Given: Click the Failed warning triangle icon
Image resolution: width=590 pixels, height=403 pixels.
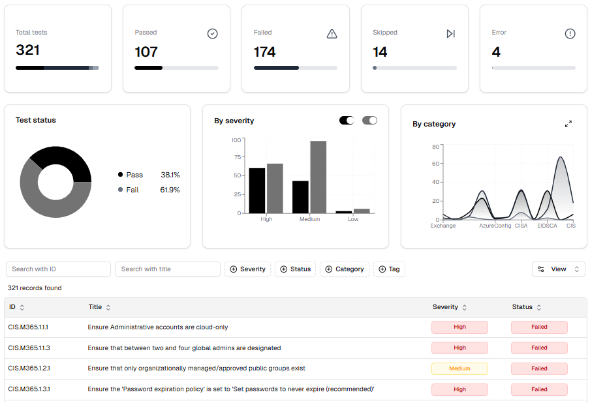Looking at the screenshot, I should 332,34.
